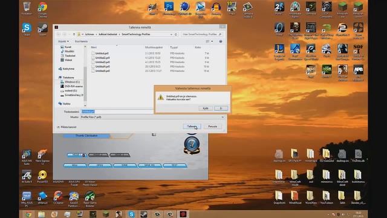Click Uusi kansio to create folder
Screen dimensions: 387x218
pyautogui.click(x=81, y=41)
